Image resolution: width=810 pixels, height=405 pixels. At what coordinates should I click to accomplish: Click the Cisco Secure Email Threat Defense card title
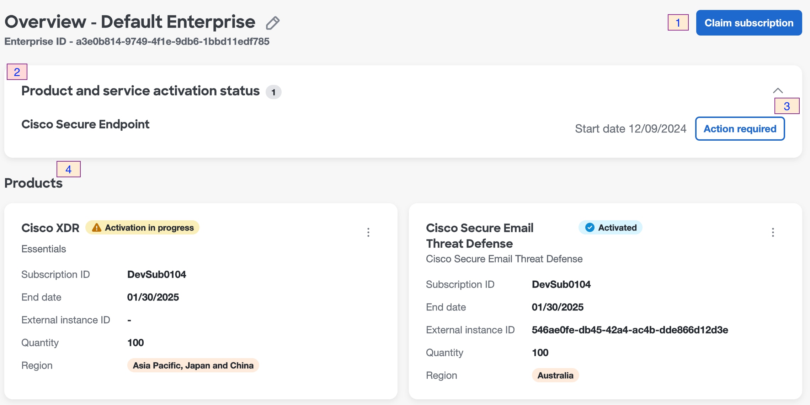tap(480, 236)
